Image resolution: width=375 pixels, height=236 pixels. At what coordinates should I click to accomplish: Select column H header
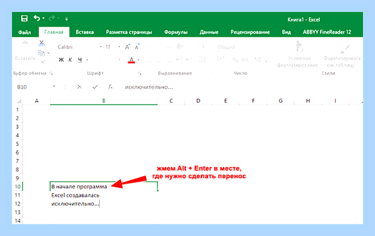(x=308, y=101)
